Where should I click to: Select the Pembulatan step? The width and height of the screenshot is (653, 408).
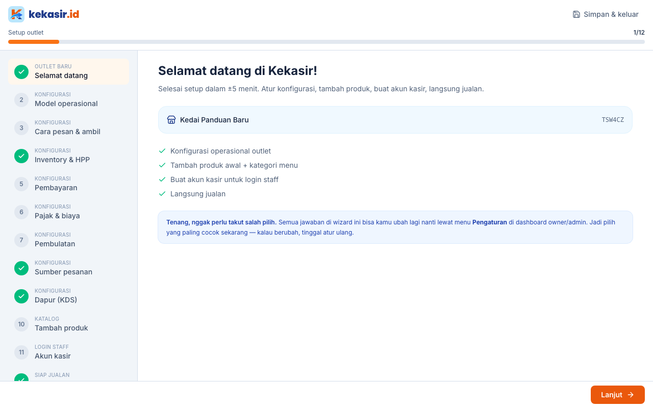[68, 240]
